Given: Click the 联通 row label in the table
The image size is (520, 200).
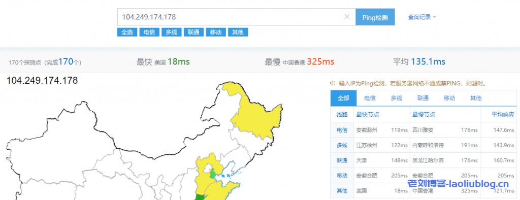Looking at the screenshot, I should [x=342, y=160].
